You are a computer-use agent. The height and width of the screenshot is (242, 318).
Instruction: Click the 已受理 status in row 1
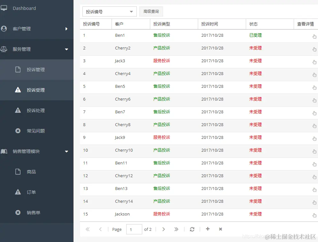pos(255,35)
